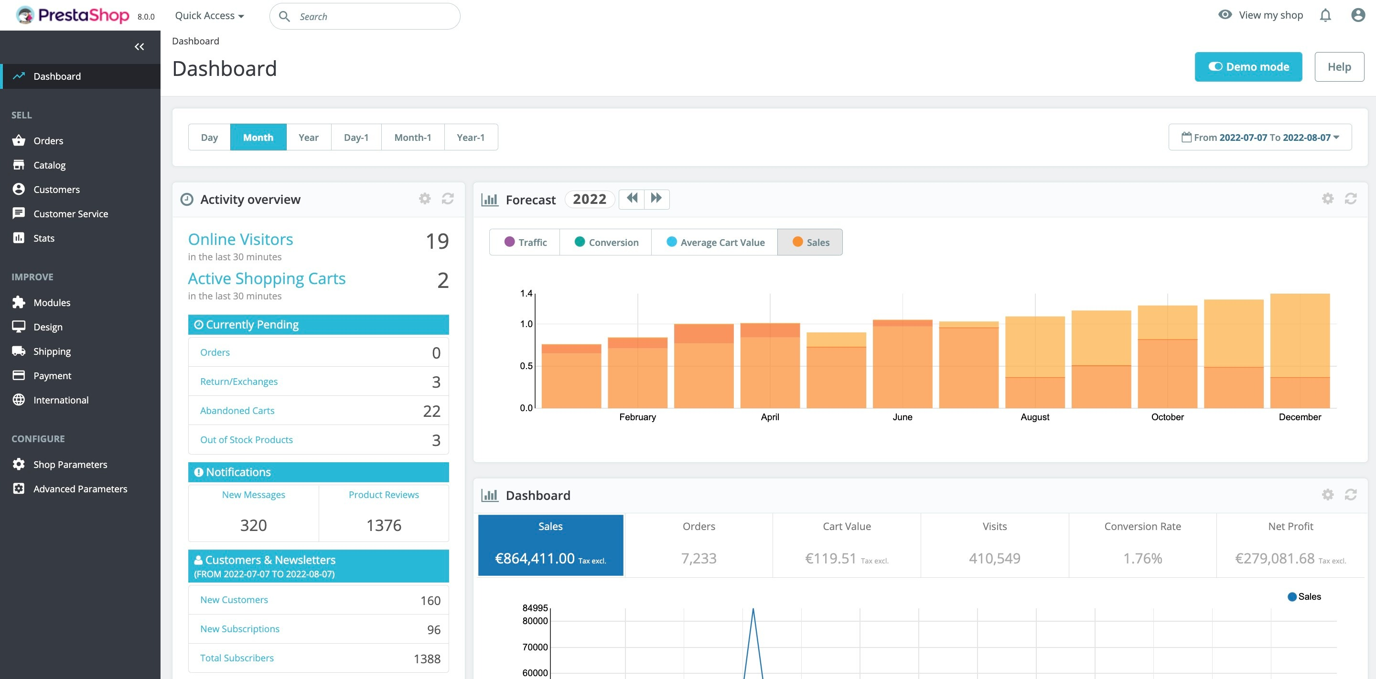Select the Month tab view

click(x=258, y=136)
